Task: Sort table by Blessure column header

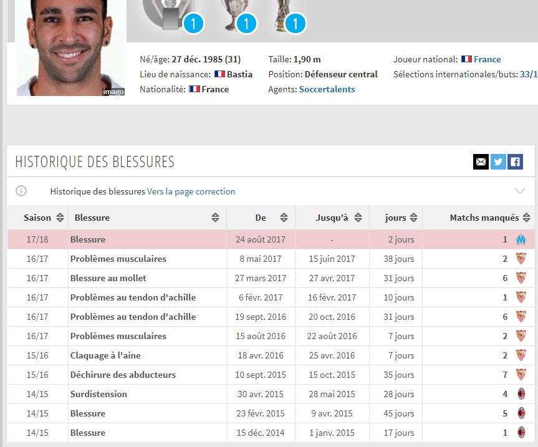Action: tap(147, 218)
